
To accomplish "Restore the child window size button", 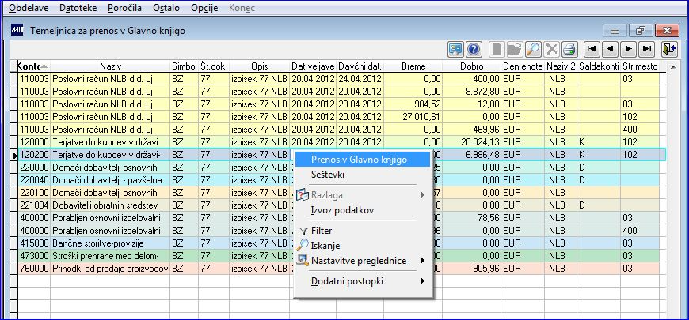I will pyautogui.click(x=640, y=31).
